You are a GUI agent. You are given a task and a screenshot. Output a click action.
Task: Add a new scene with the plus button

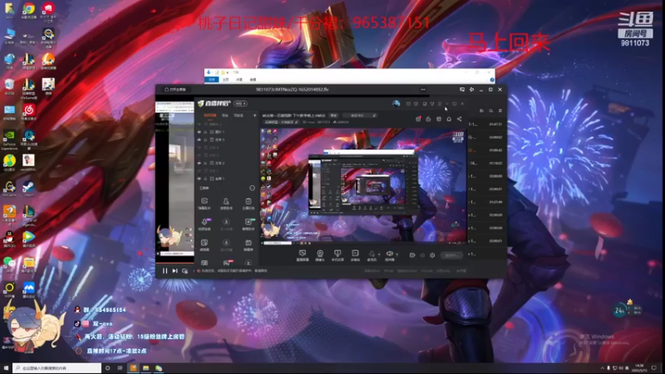pyautogui.click(x=254, y=116)
